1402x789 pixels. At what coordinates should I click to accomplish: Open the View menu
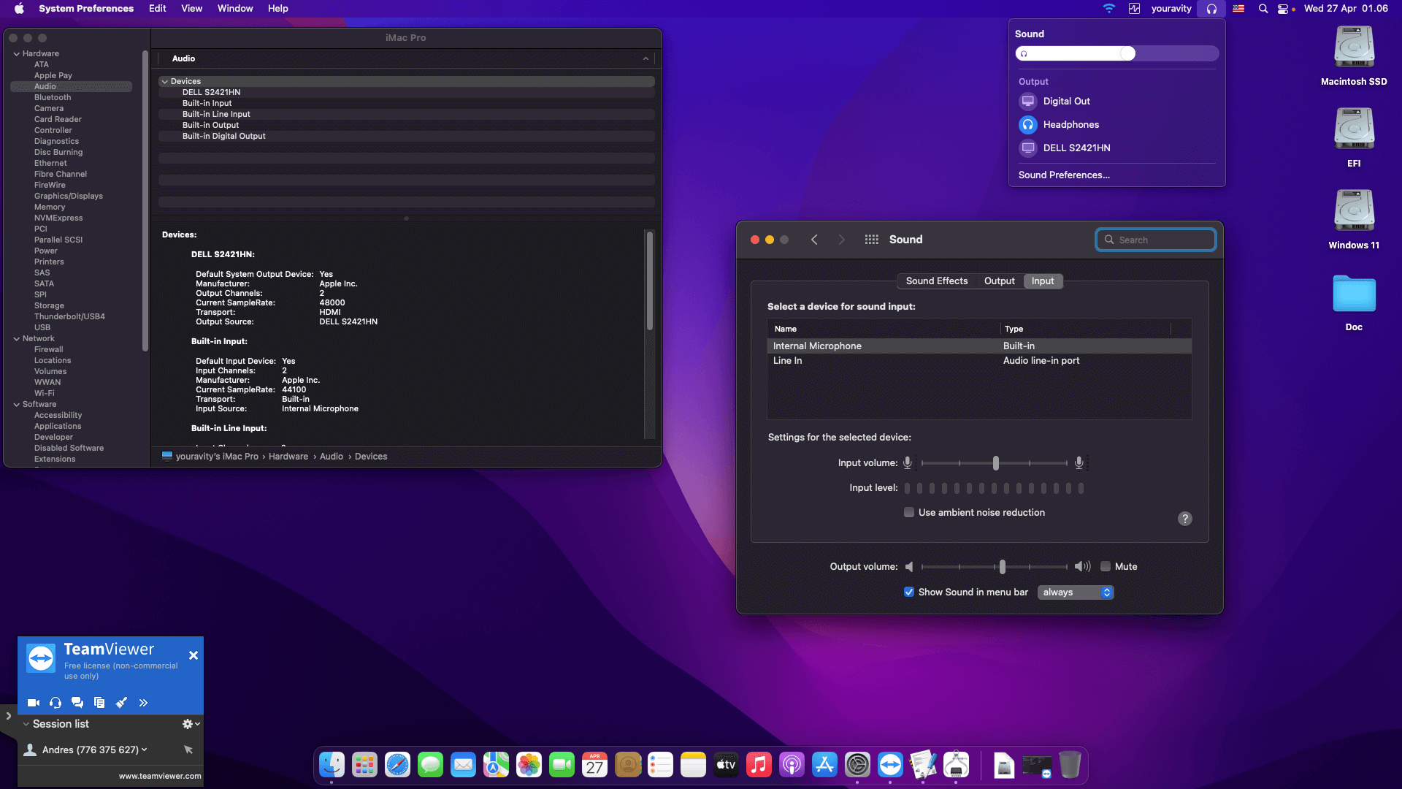(191, 9)
